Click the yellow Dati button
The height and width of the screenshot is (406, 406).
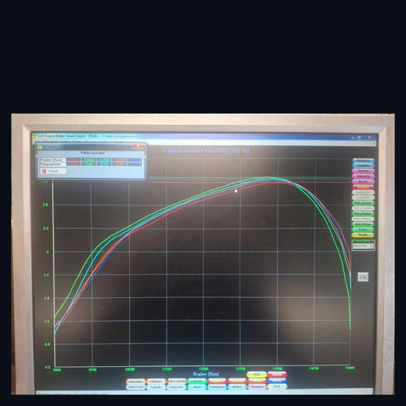257,374
